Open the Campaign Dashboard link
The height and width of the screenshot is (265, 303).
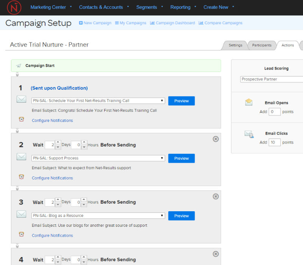[x=175, y=23]
